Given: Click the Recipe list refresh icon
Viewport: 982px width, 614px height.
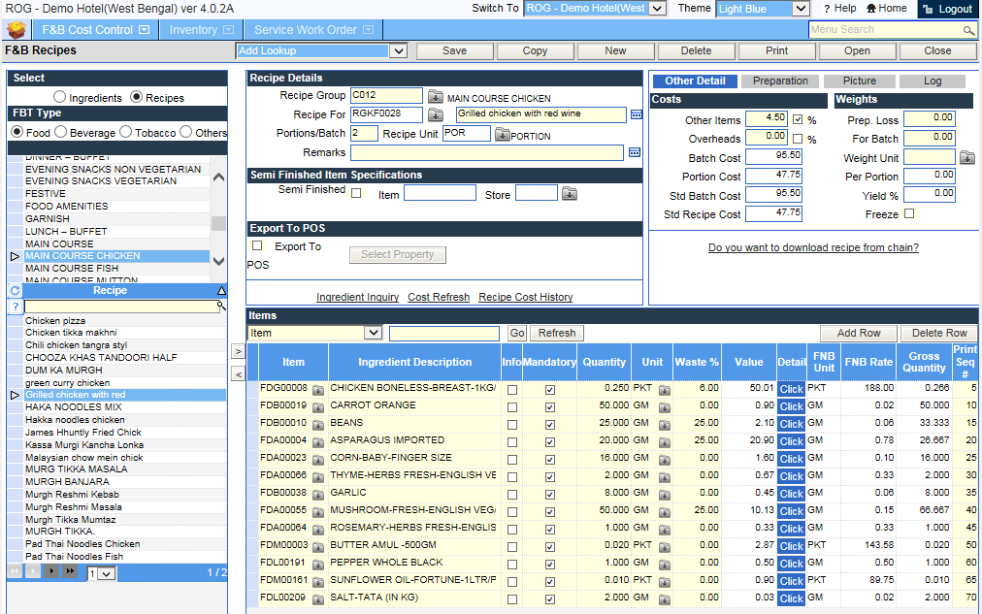Looking at the screenshot, I should 15,290.
